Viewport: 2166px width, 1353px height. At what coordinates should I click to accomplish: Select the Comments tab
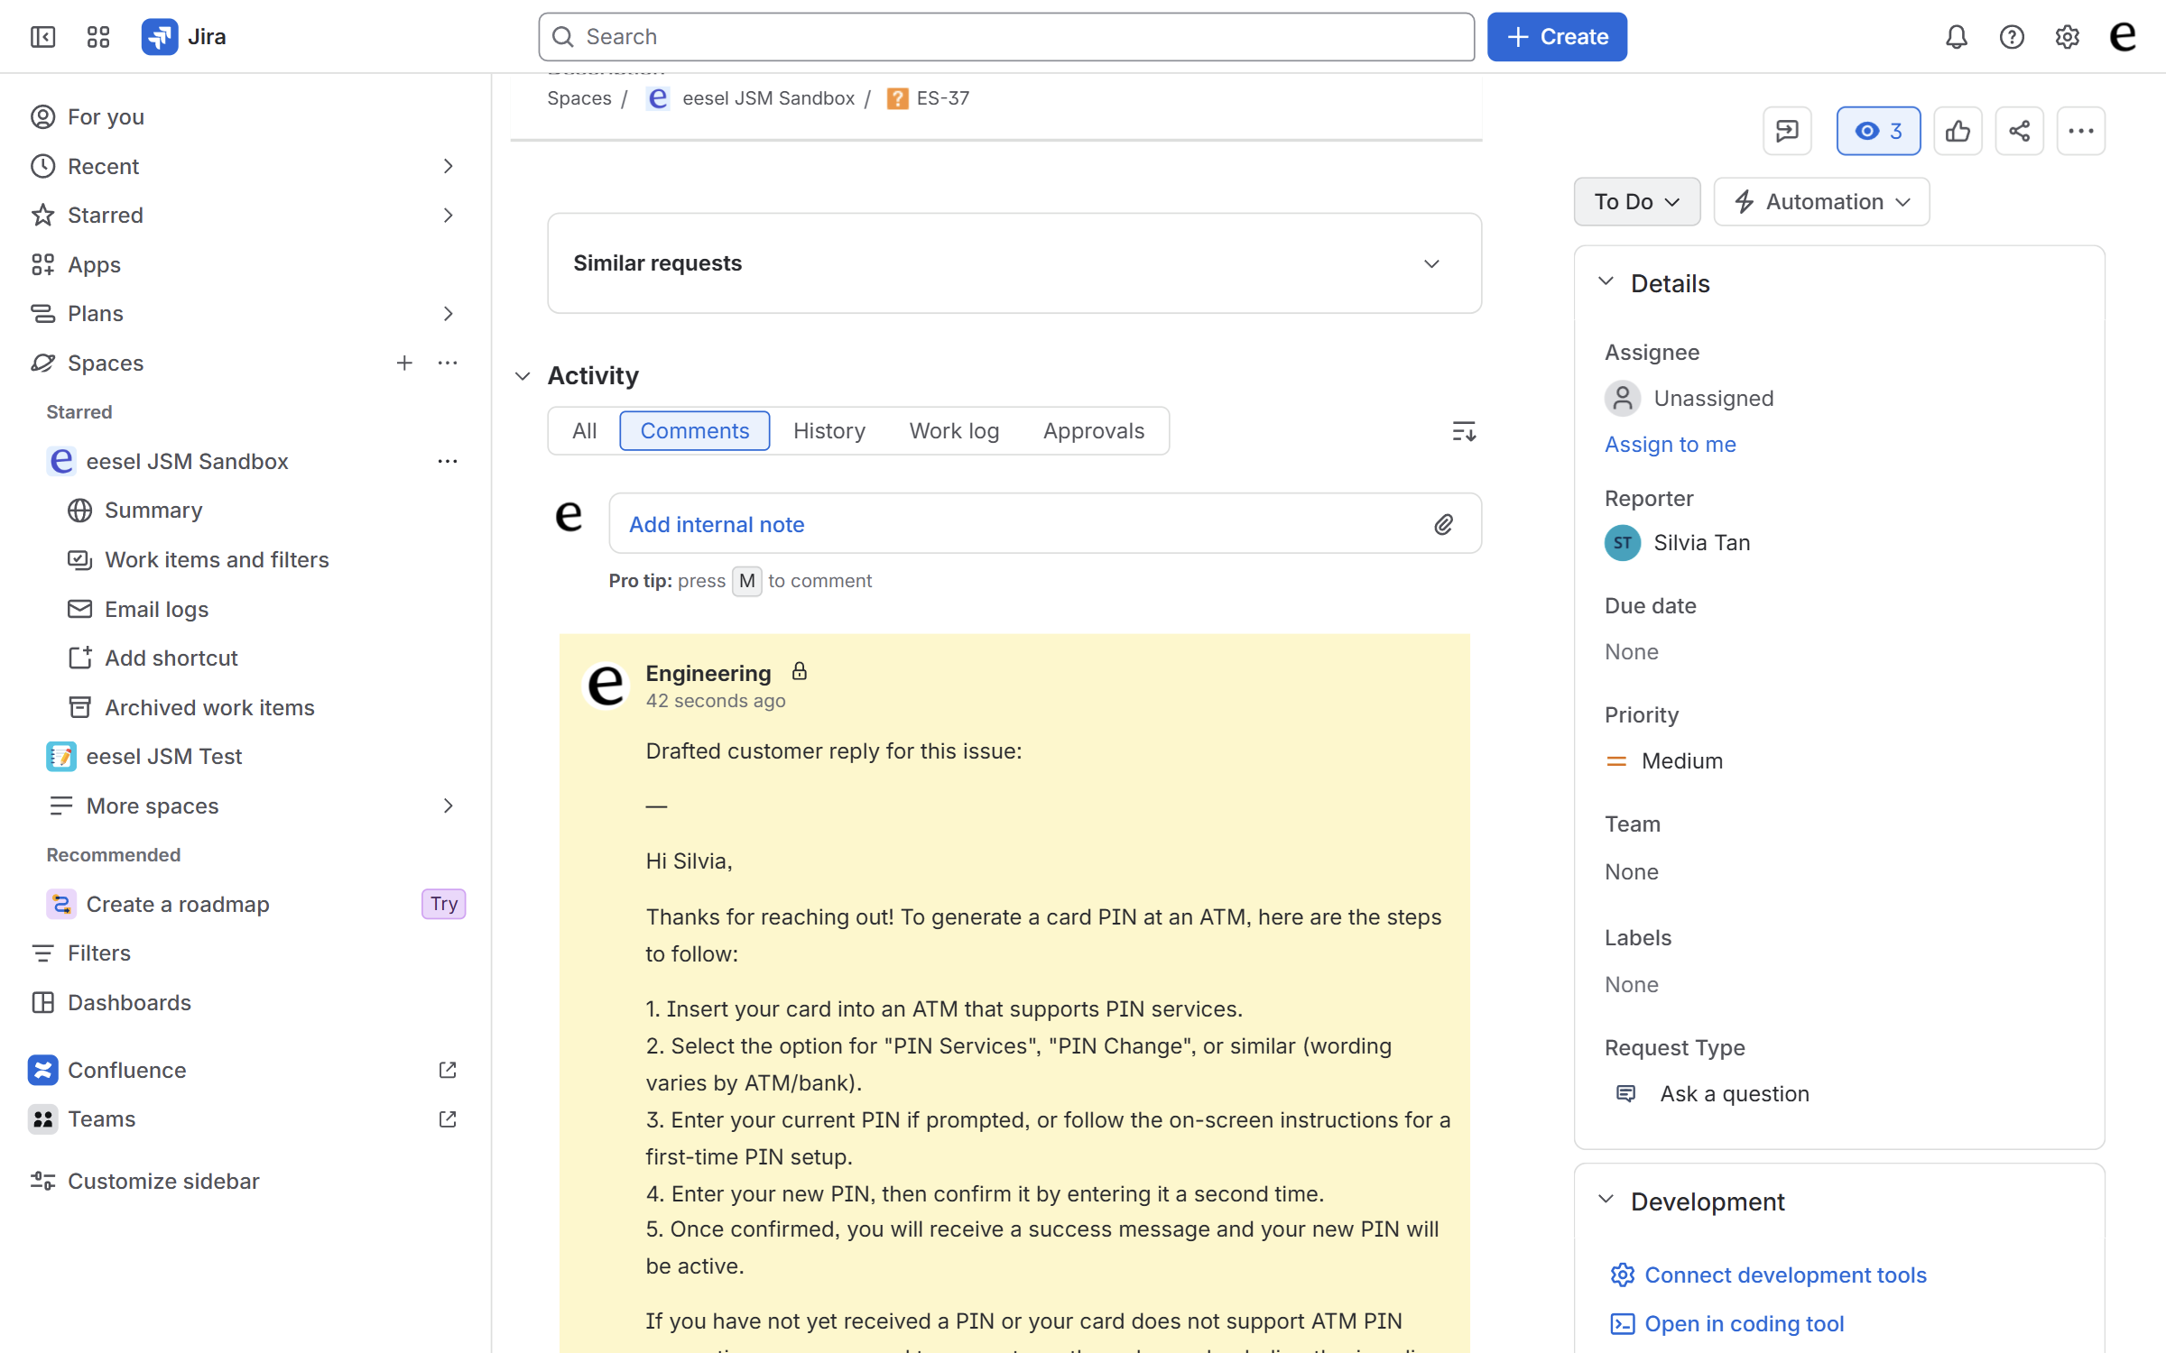pyautogui.click(x=694, y=431)
